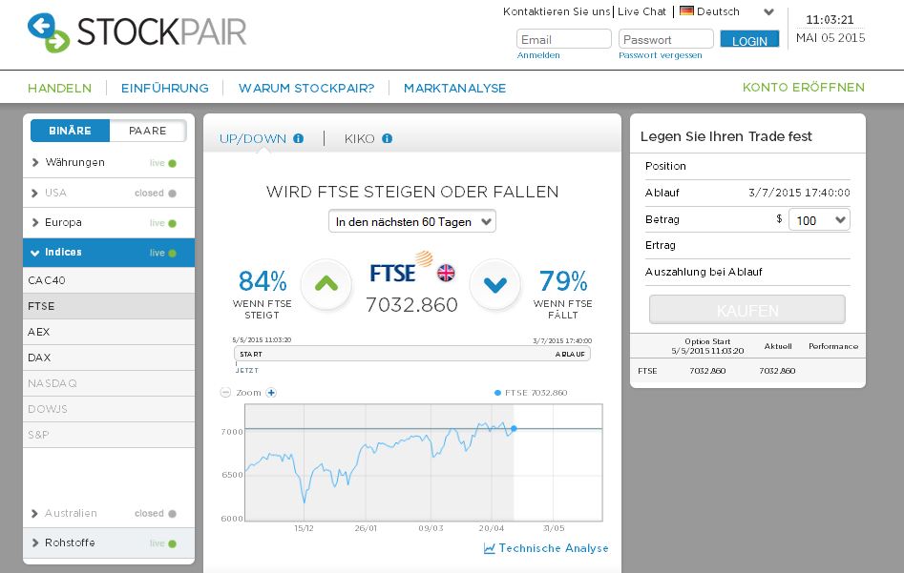Zoom out the chart with minus icon
Screen dimensions: 904x573
(225, 393)
